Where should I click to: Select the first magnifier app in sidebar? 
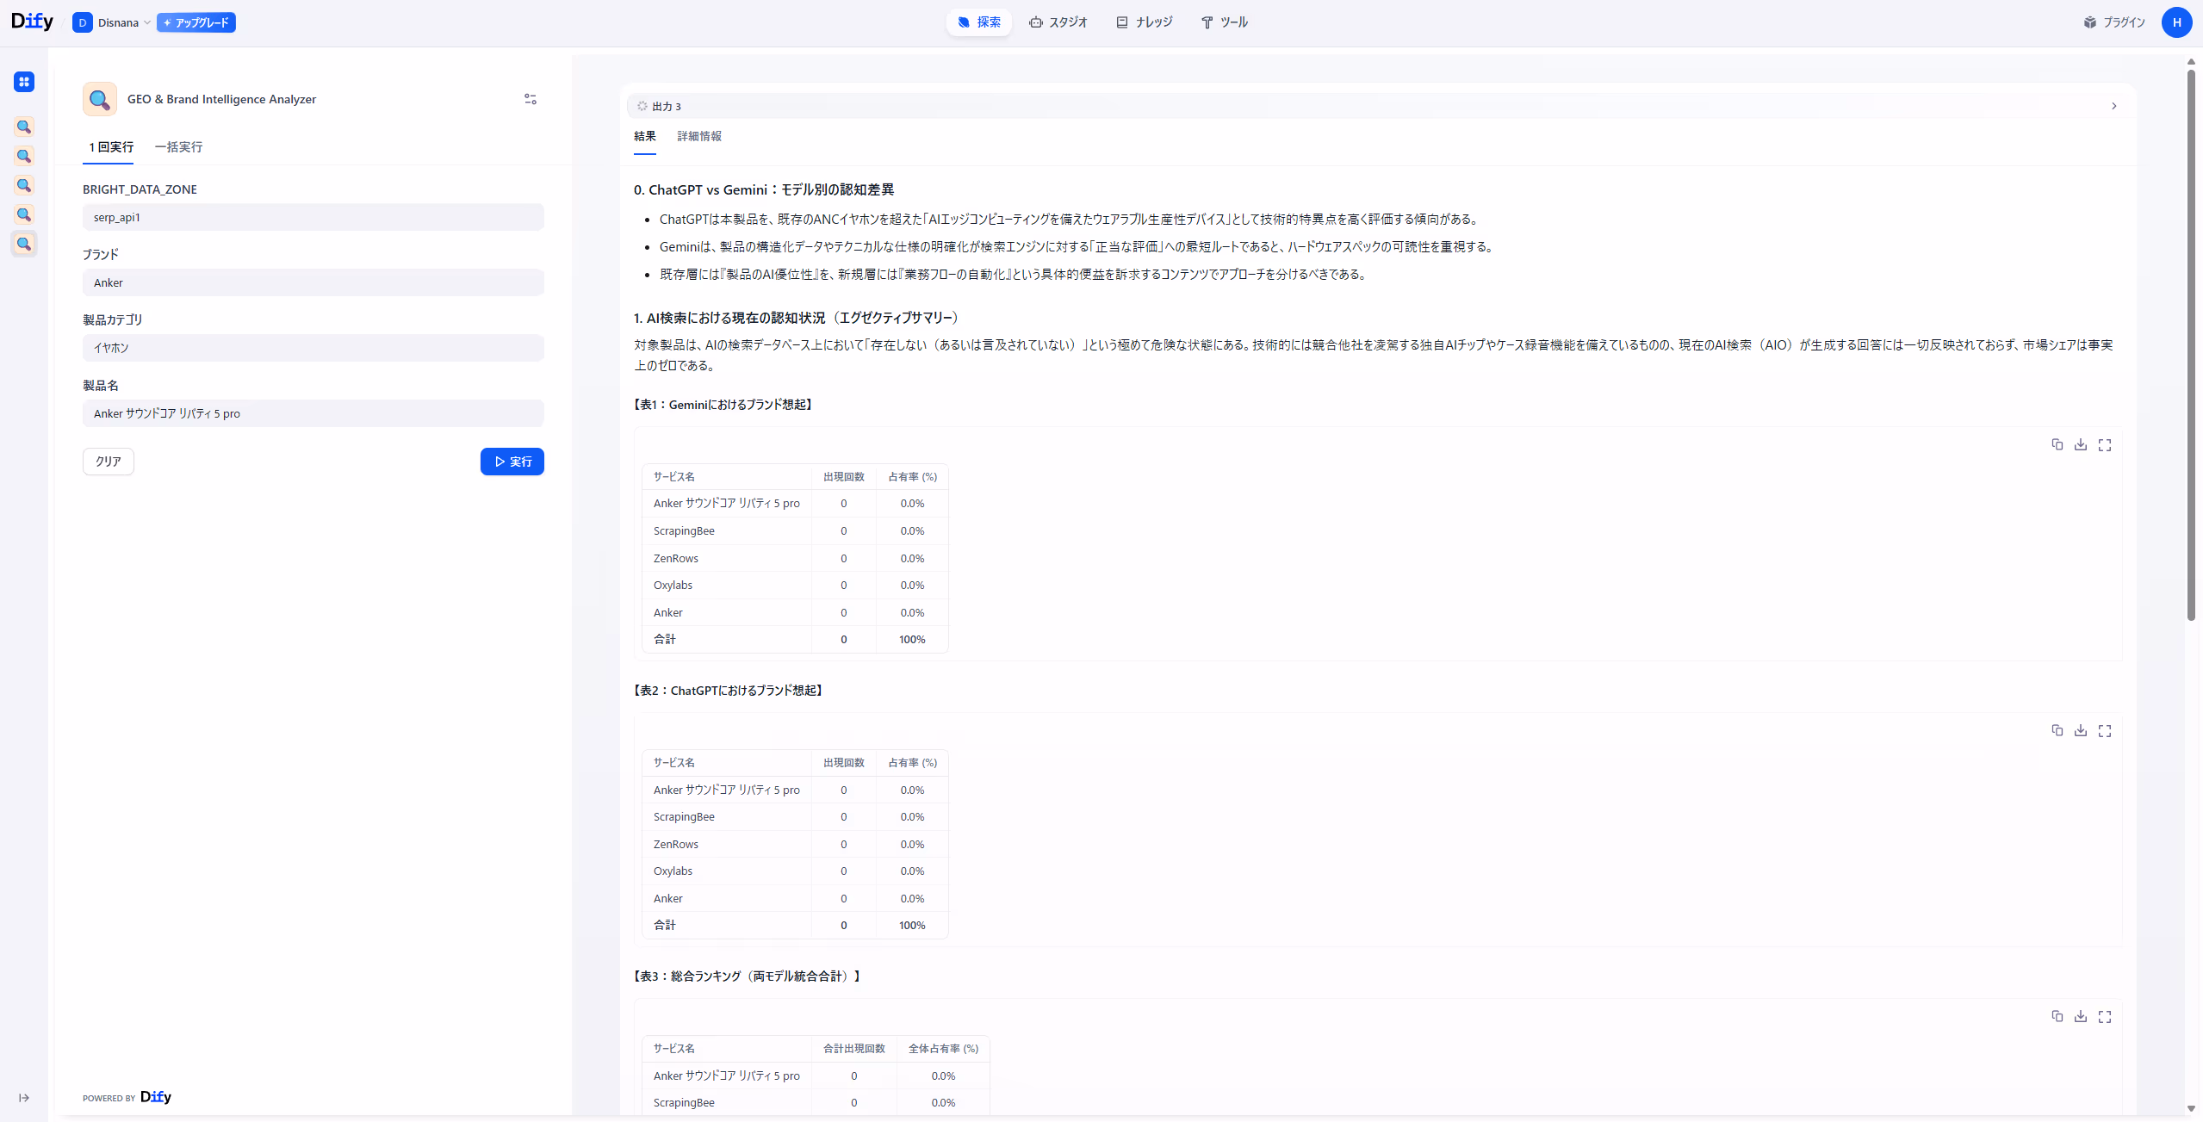(x=24, y=127)
